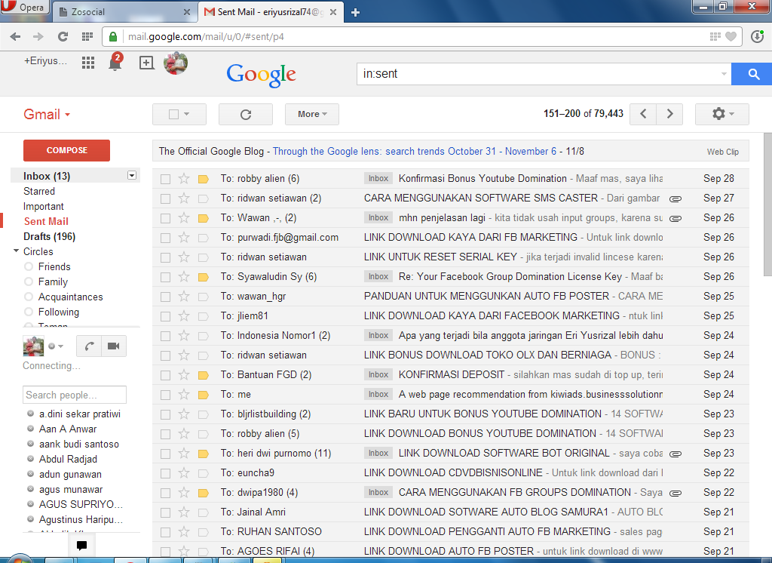
Task: Open the Google Blog web clip link
Action: coord(415,152)
